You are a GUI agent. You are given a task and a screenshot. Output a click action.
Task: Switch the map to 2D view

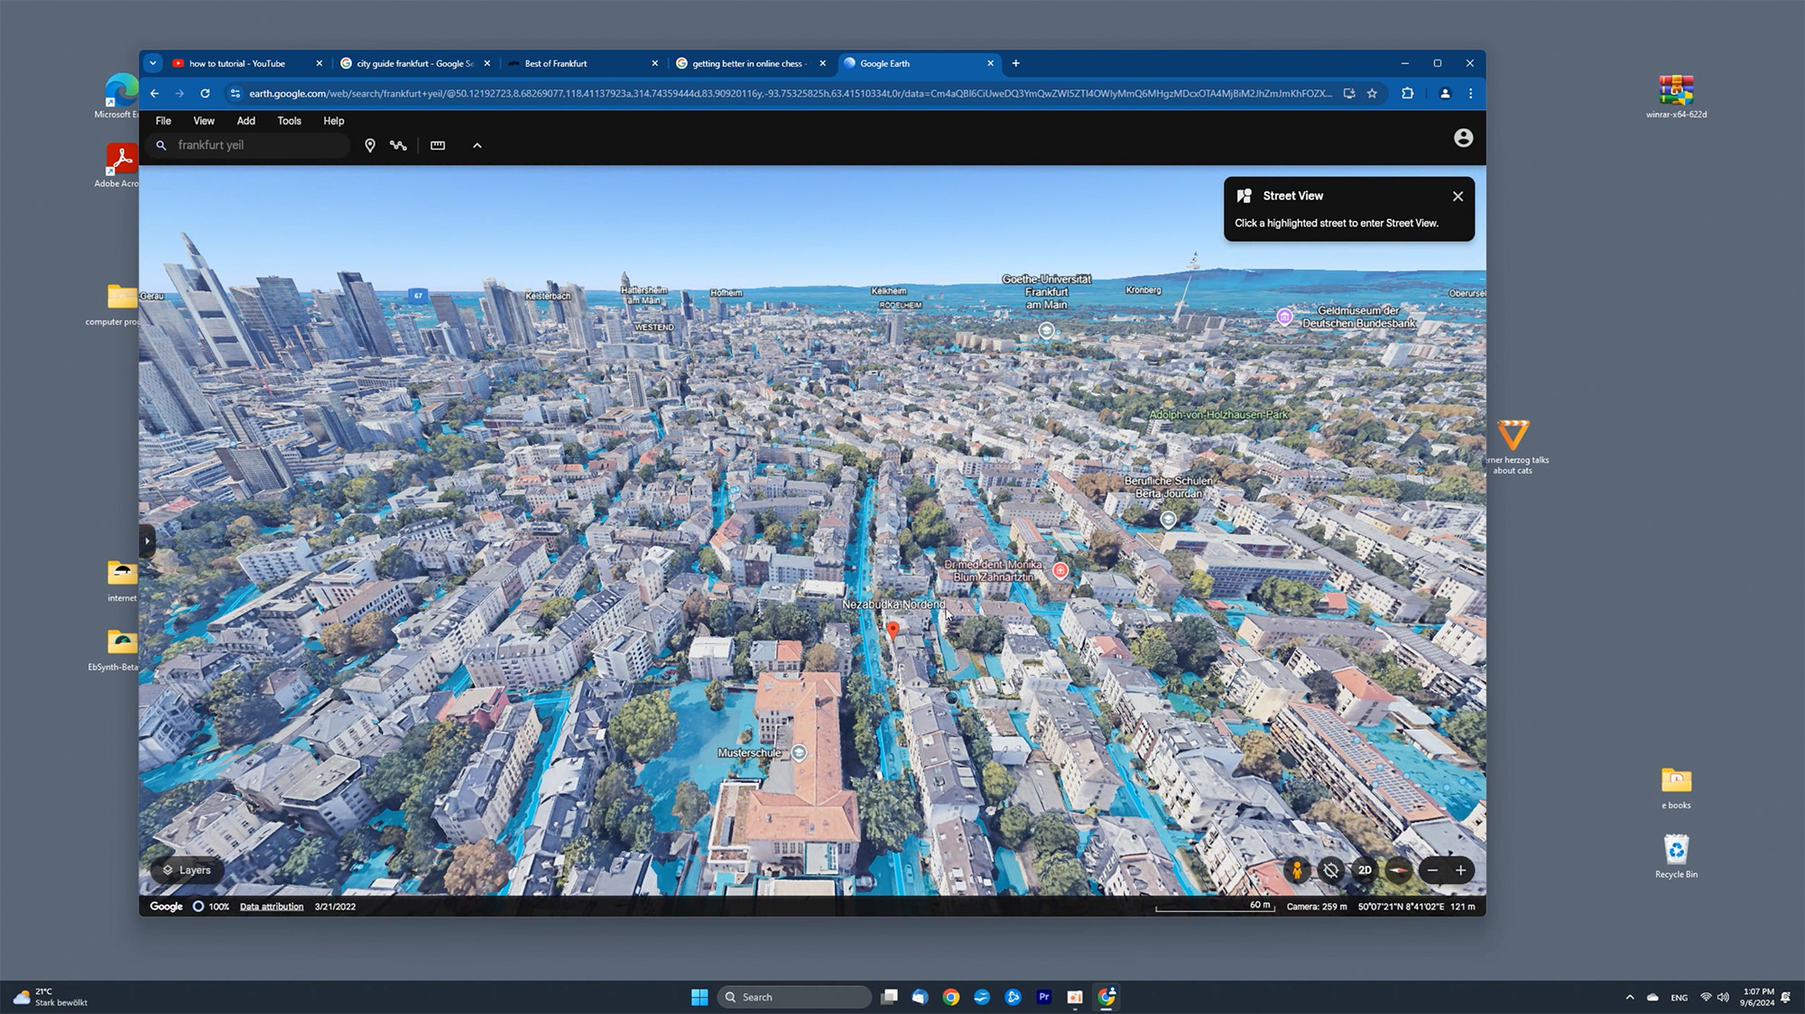[x=1365, y=871]
